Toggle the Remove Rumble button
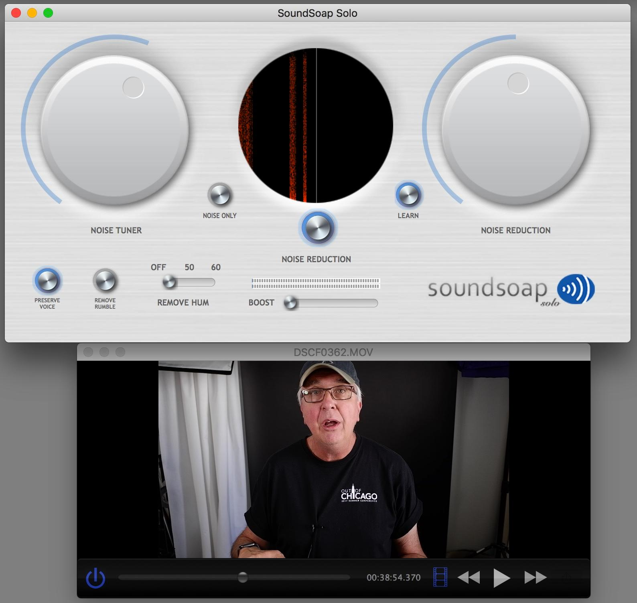 point(105,281)
